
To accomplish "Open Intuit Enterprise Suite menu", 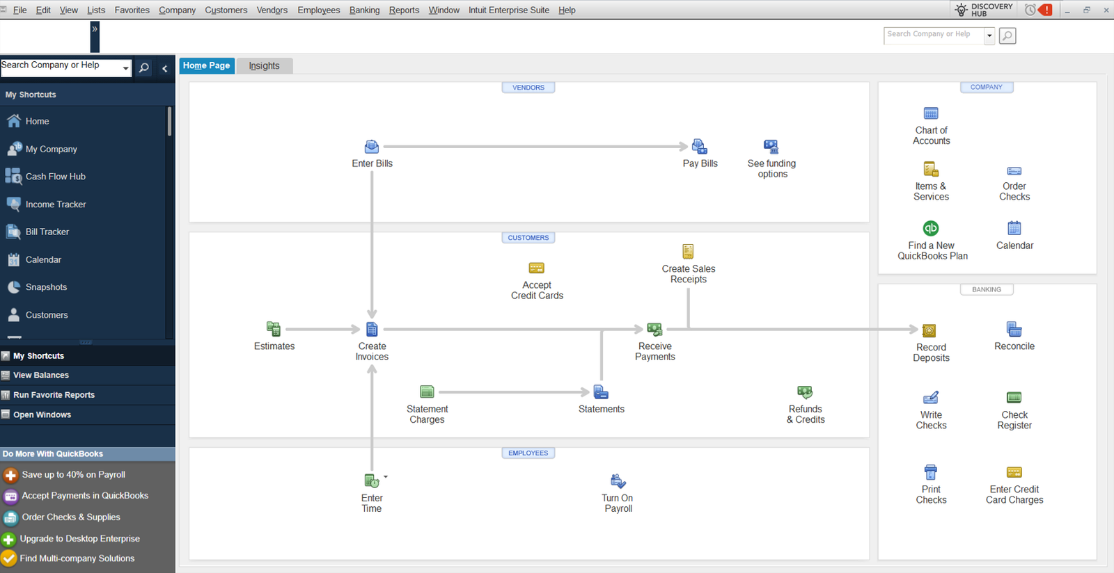I will click(509, 10).
